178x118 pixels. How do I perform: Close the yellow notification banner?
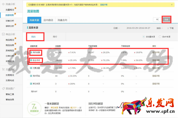[172, 5]
